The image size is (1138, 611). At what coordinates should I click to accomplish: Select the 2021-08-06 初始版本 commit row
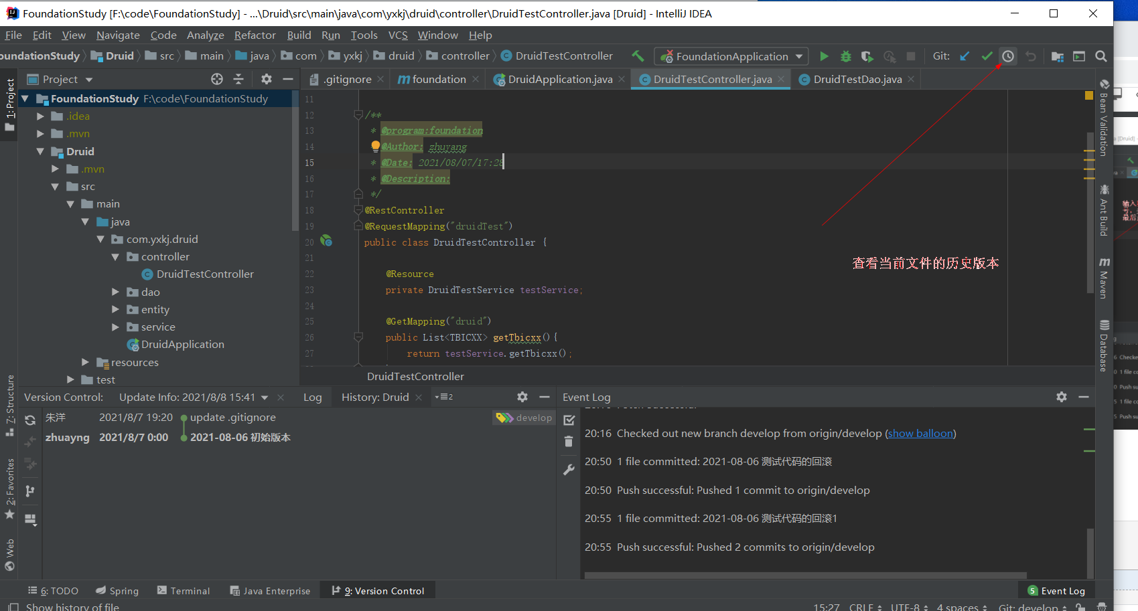pyautogui.click(x=299, y=438)
